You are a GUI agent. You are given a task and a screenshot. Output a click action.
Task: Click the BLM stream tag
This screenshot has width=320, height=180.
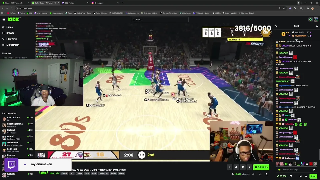87,173
